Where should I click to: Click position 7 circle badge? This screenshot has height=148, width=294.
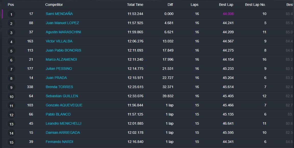coord(11,69)
